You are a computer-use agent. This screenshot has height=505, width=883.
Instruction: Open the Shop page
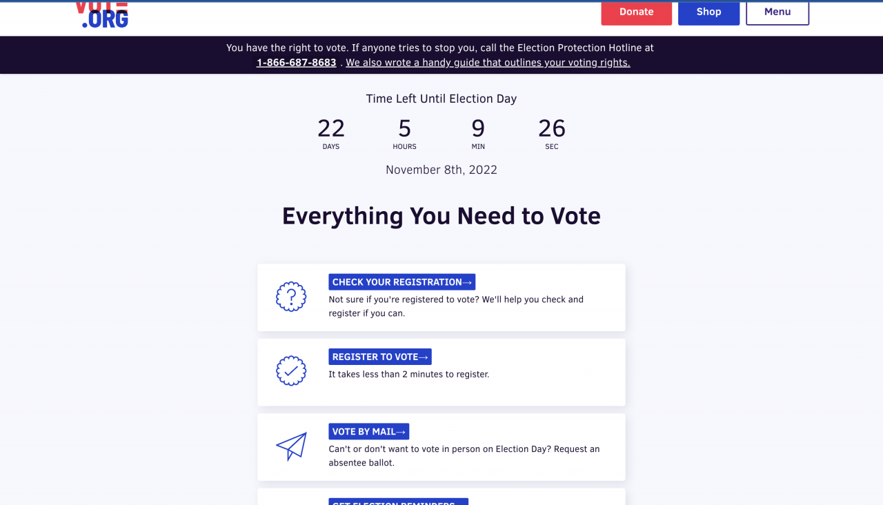click(708, 12)
